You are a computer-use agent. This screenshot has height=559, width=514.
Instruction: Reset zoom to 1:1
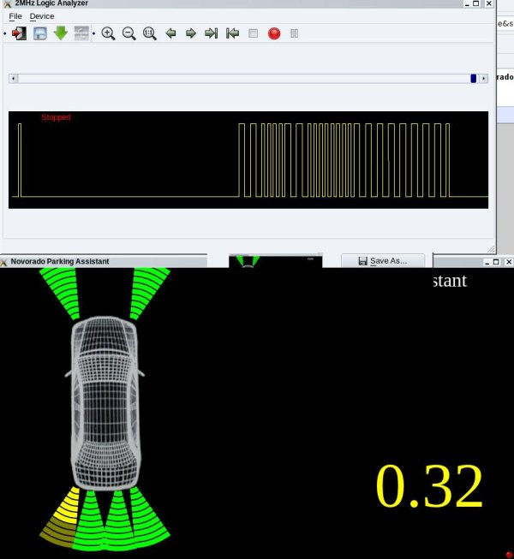click(x=149, y=33)
